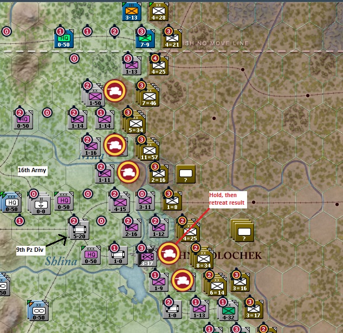Pick the German 1-50 infantry stack

(94, 96)
